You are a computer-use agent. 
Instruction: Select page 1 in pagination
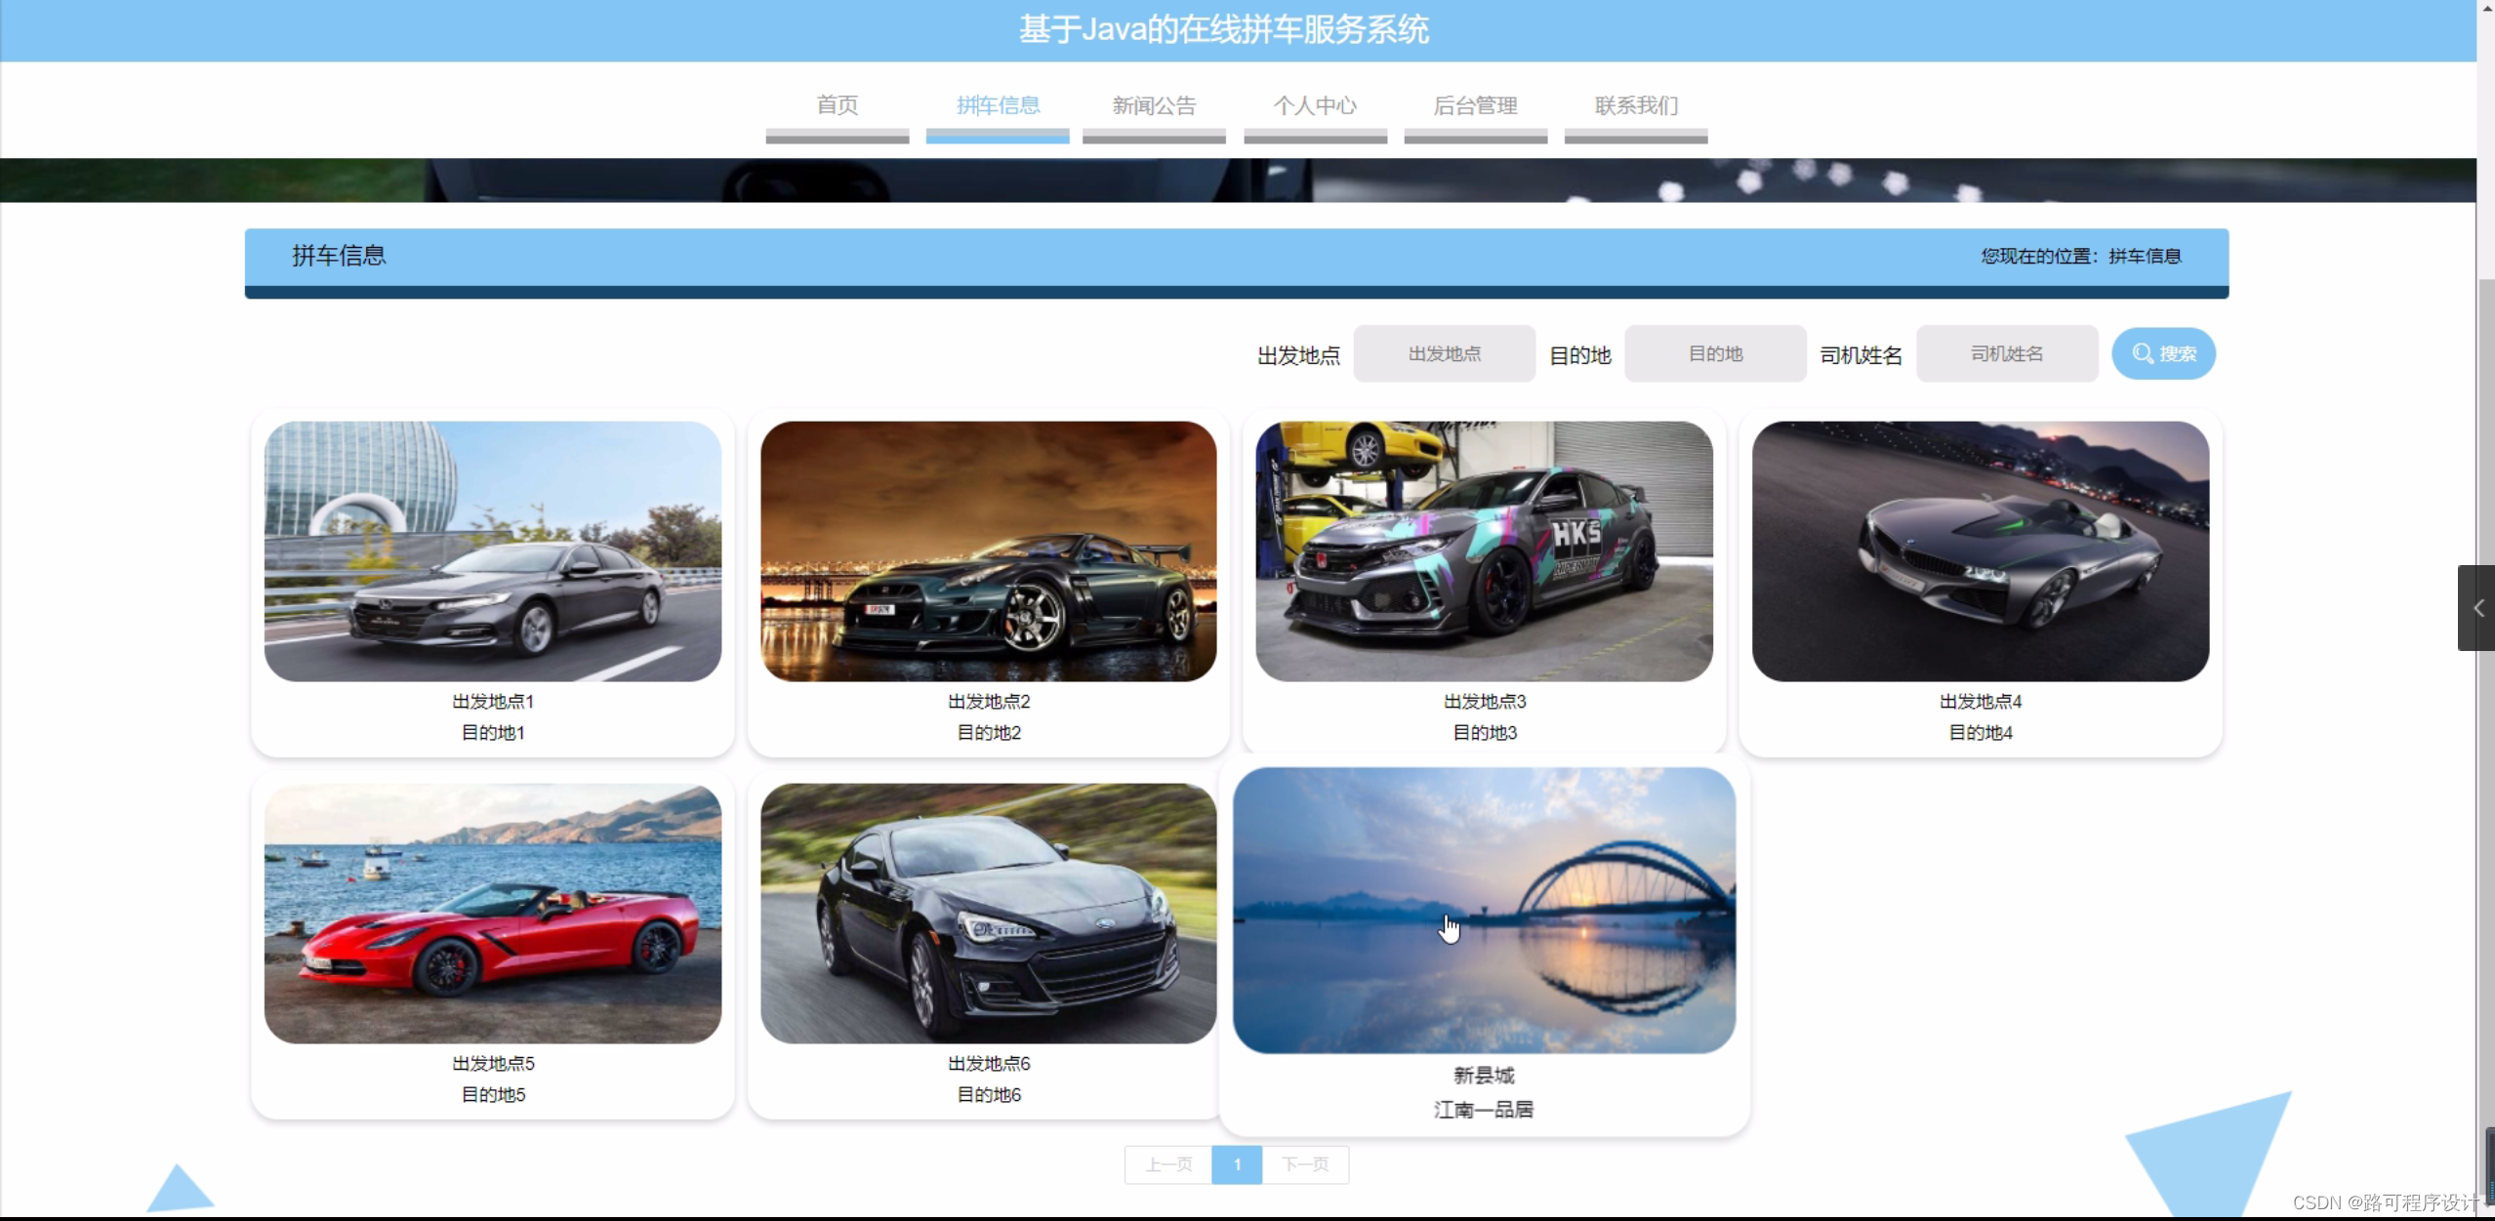tap(1236, 1164)
